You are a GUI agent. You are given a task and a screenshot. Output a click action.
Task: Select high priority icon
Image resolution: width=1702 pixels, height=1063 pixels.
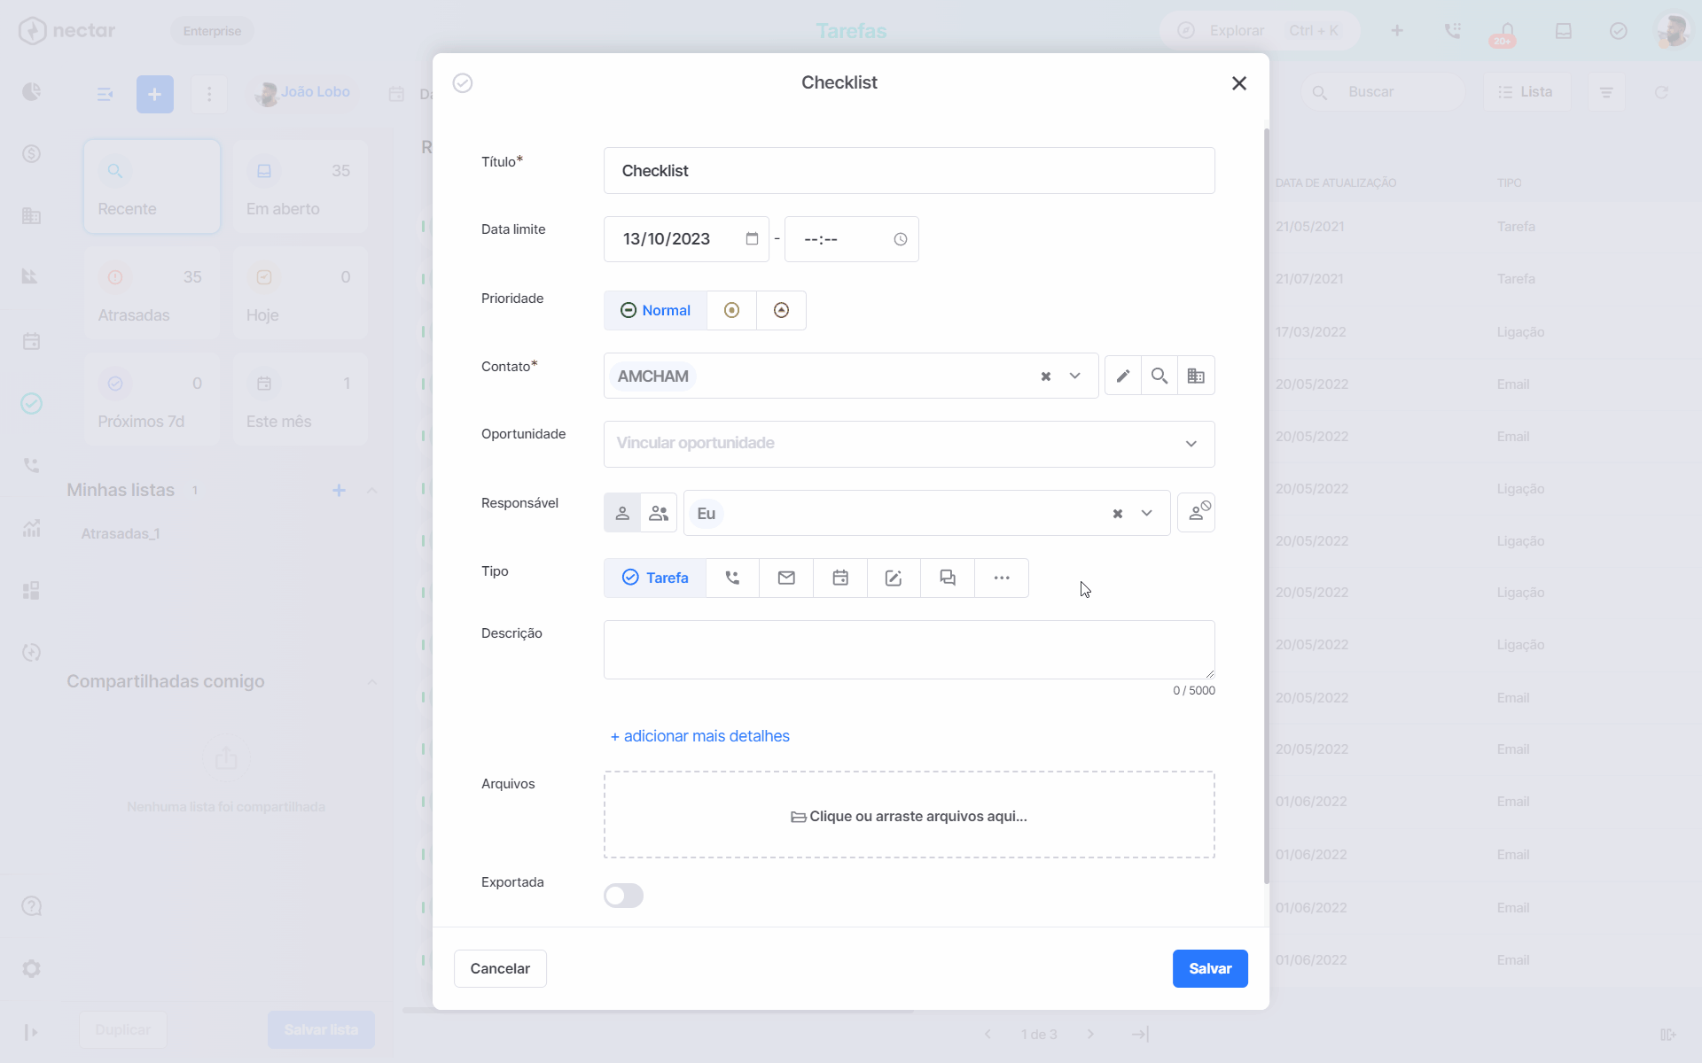[x=781, y=311]
